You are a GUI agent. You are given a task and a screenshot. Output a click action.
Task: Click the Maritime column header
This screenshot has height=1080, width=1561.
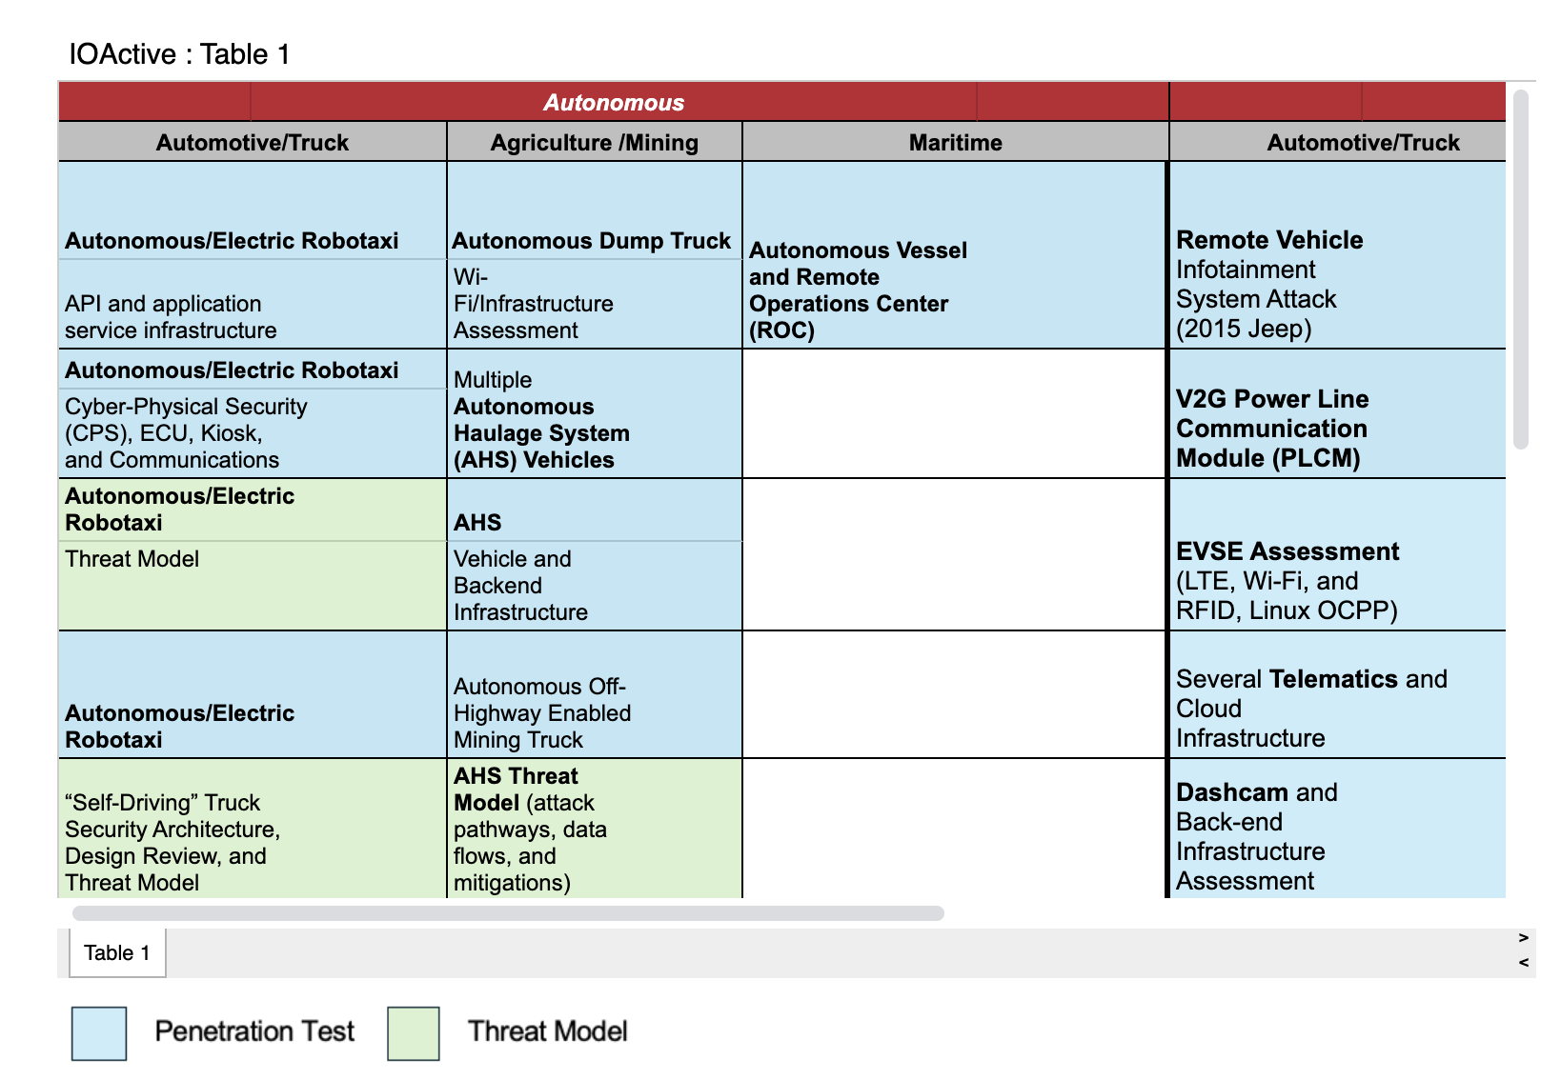tap(955, 142)
